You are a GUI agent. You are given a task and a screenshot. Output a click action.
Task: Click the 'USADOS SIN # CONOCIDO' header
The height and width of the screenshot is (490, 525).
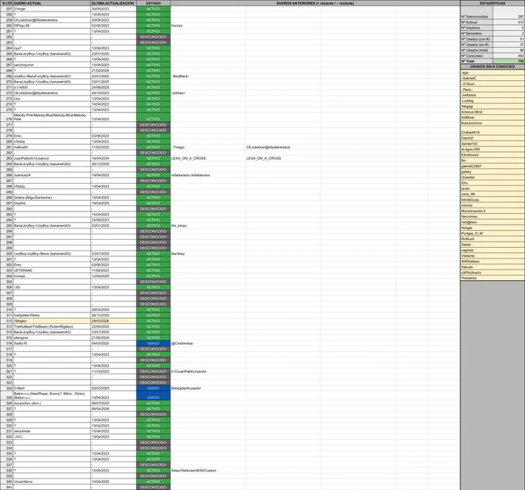(493, 66)
